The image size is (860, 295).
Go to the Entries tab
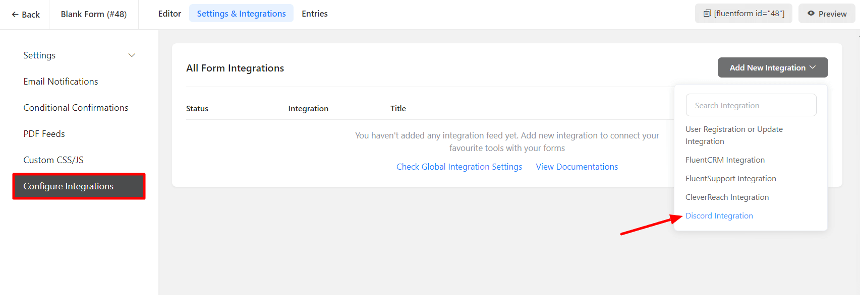coord(314,14)
